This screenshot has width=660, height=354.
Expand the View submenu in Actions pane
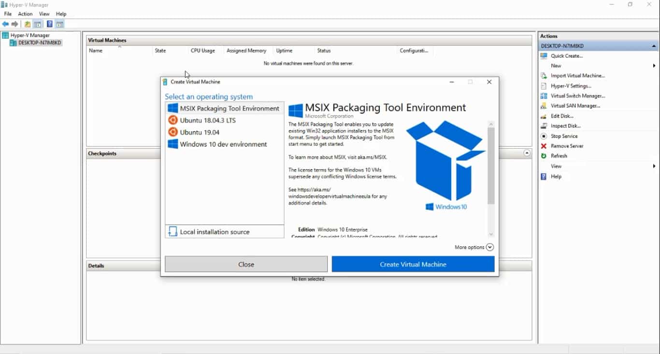[598, 166]
